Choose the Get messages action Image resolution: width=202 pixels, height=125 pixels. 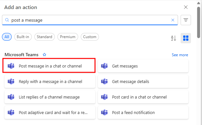pyautogui.click(x=143, y=66)
